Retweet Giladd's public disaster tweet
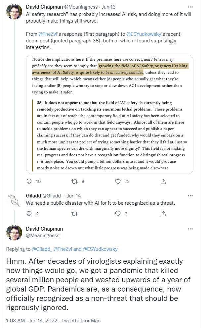 click(x=74, y=214)
